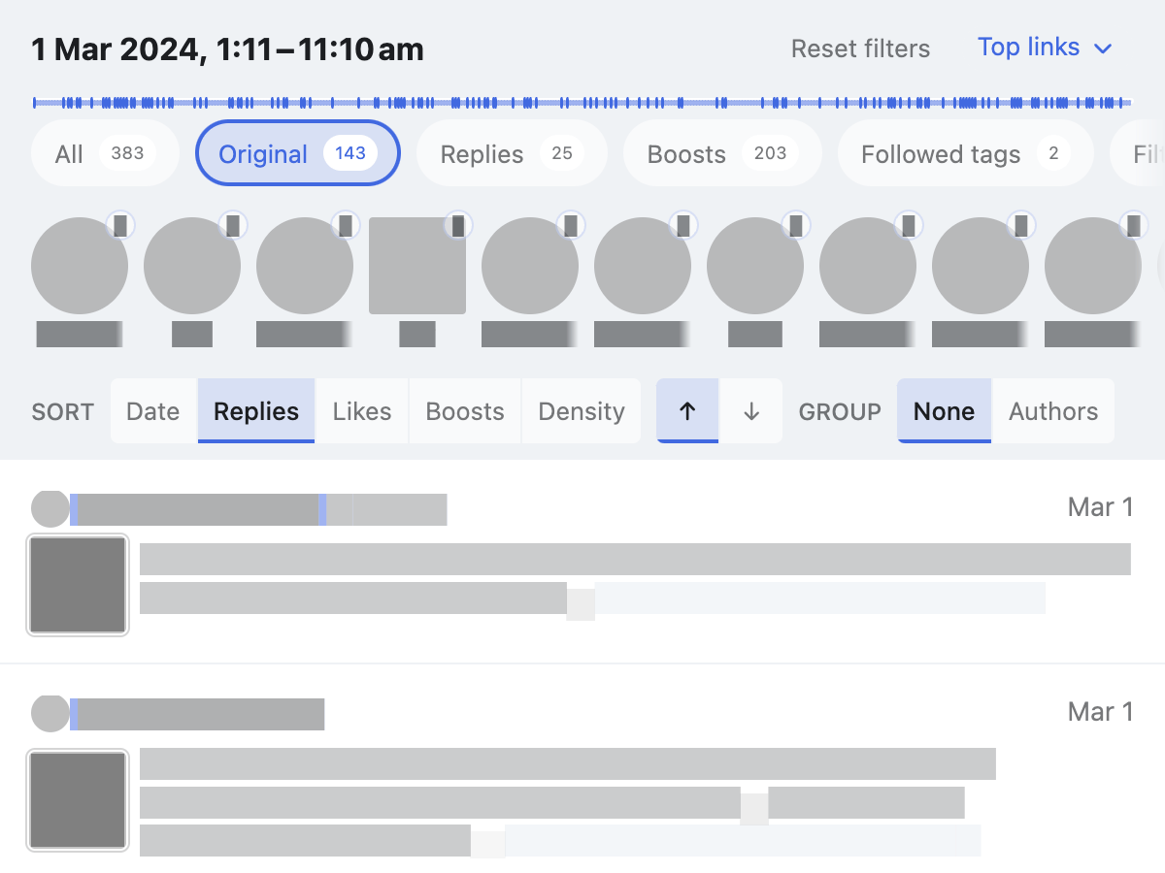
Task: Select the descending sort arrow
Action: coord(750,411)
